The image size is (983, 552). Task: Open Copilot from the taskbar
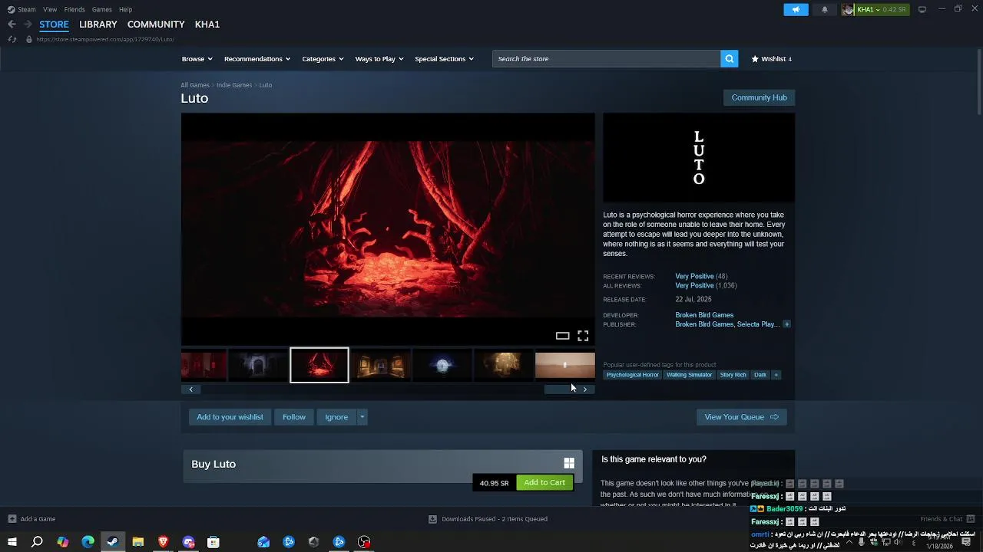point(62,542)
